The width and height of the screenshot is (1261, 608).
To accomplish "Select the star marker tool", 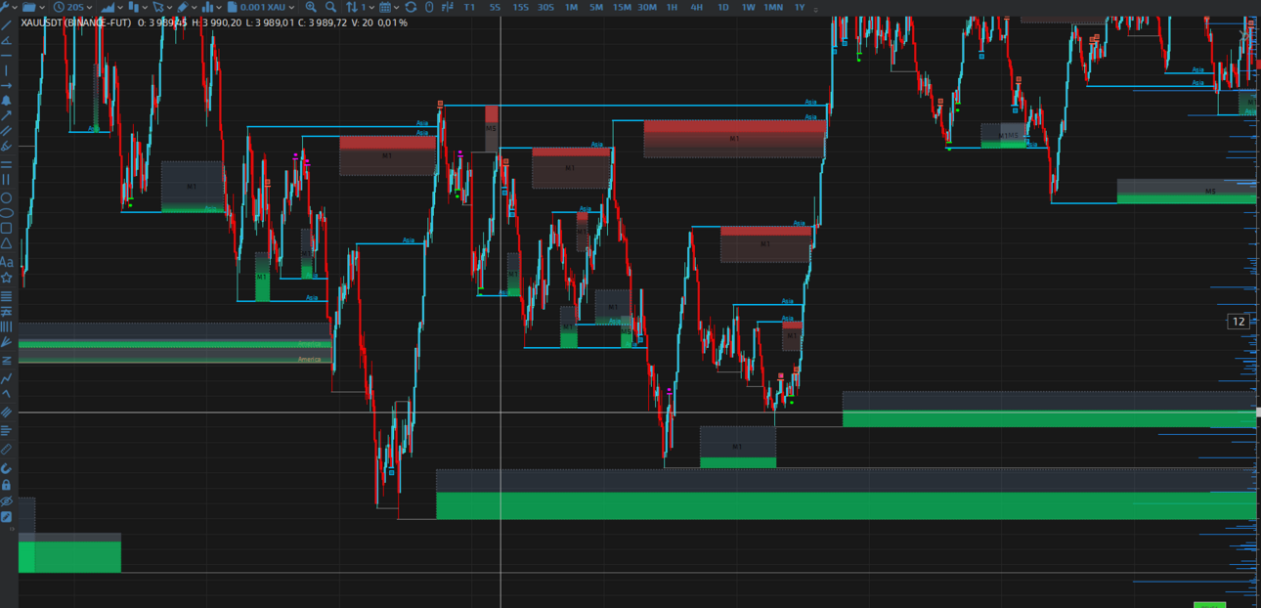I will click(x=6, y=278).
